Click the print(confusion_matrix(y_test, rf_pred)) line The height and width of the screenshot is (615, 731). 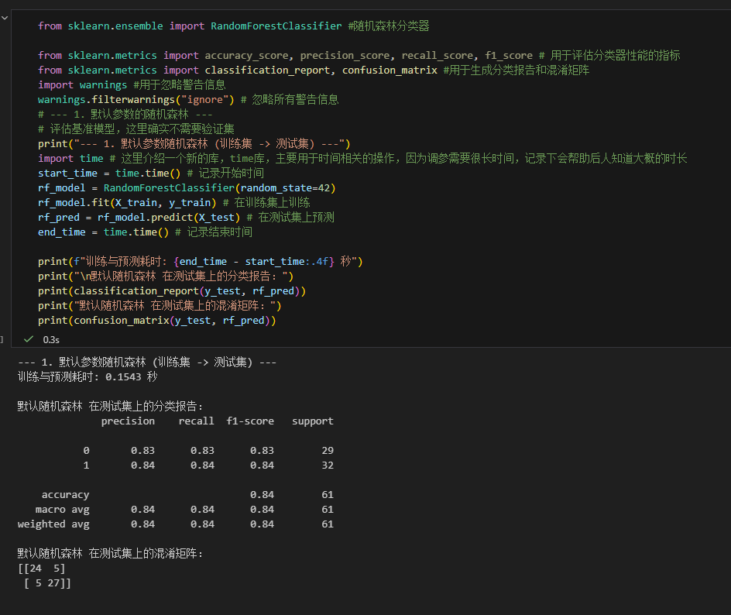pyautogui.click(x=156, y=320)
